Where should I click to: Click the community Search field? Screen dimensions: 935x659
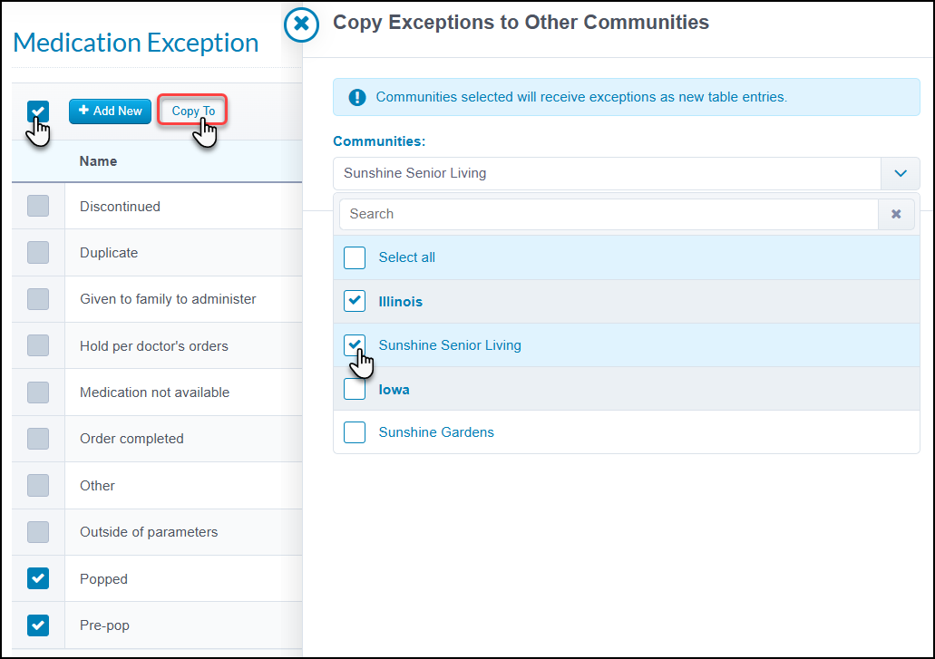coord(609,214)
